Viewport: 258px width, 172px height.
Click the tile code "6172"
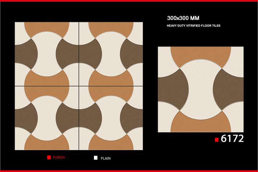pyautogui.click(x=232, y=139)
